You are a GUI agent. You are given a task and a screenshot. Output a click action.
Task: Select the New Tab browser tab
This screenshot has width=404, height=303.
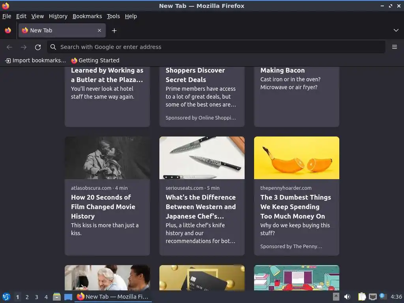62,30
